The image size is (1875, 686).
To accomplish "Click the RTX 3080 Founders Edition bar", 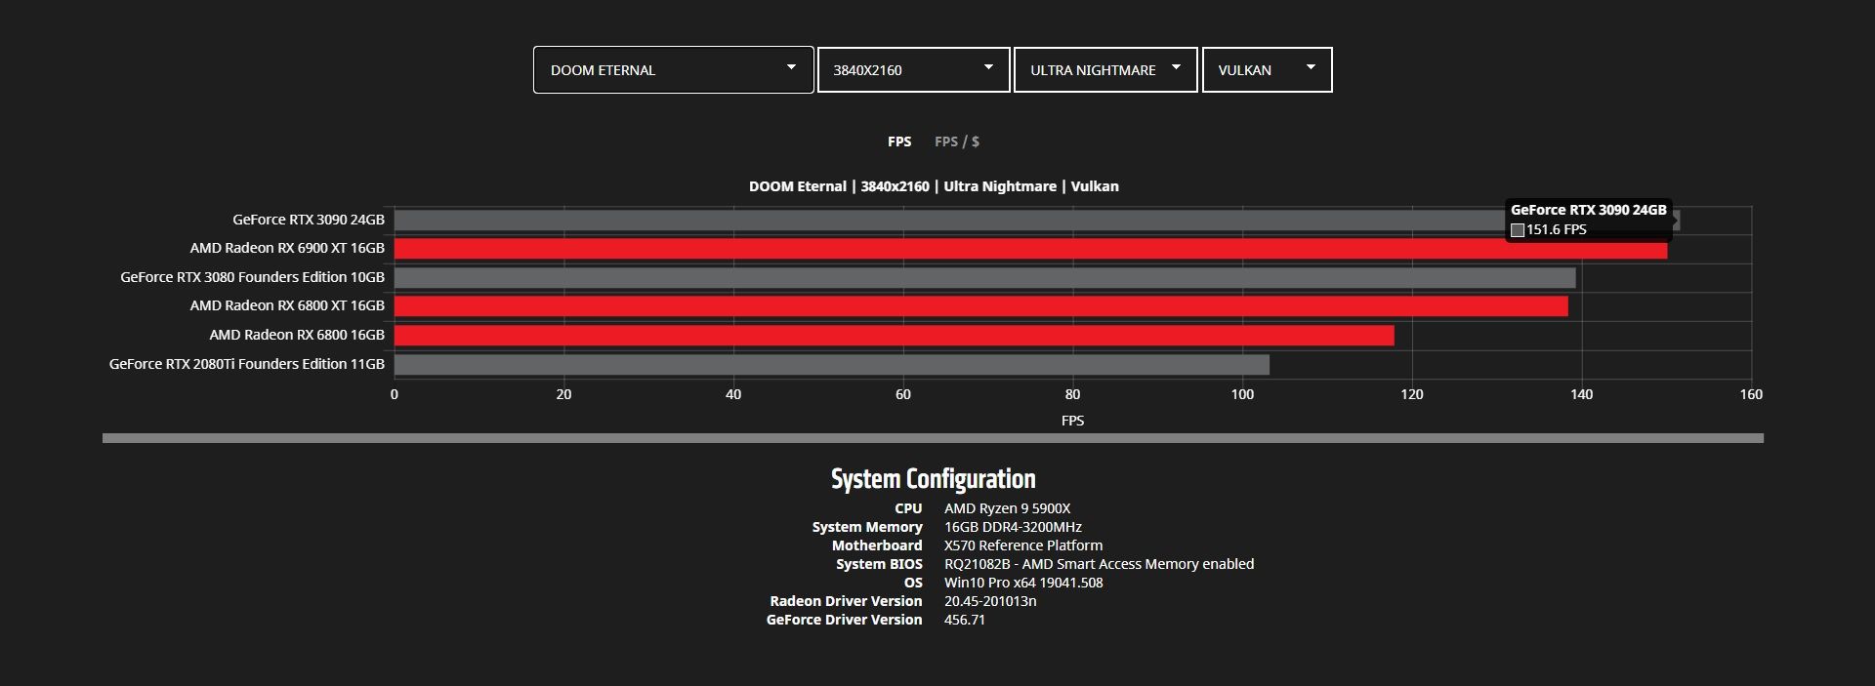I will tap(984, 278).
